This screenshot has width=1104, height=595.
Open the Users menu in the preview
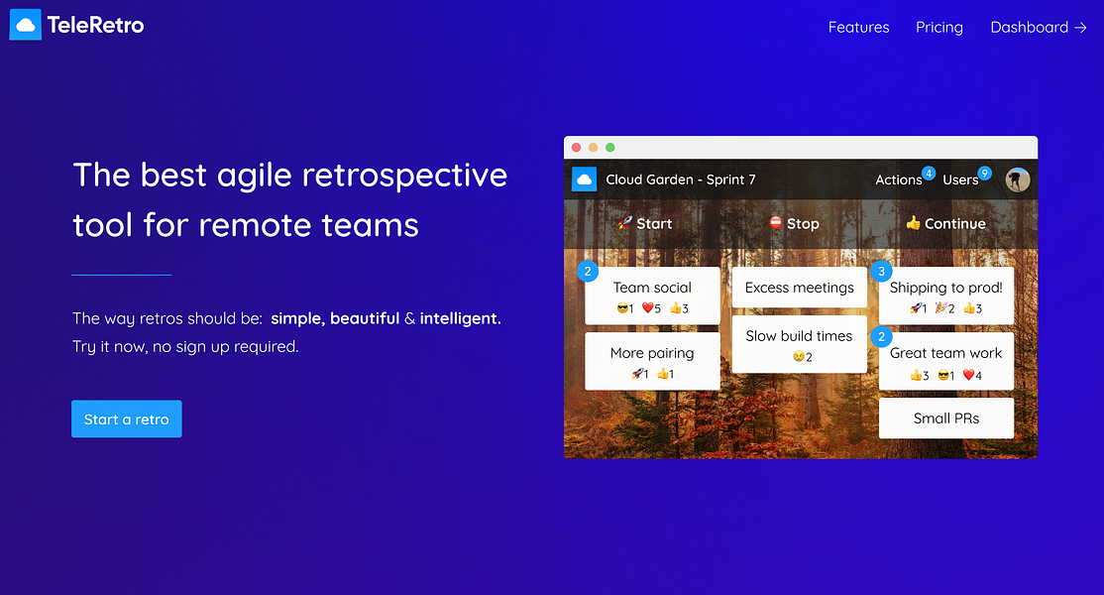click(960, 180)
